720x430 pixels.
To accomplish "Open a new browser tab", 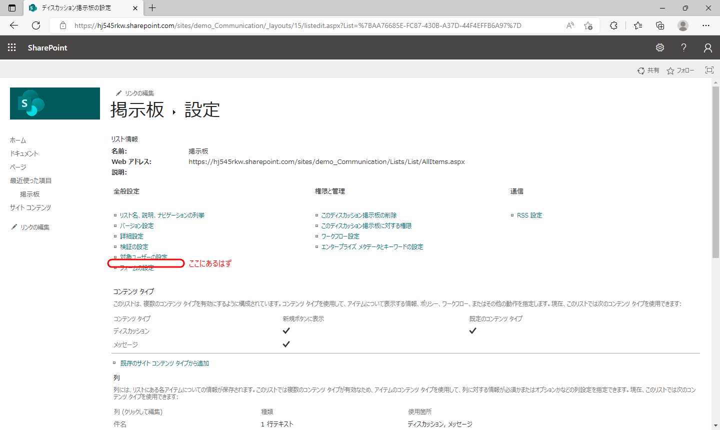I will [x=152, y=8].
